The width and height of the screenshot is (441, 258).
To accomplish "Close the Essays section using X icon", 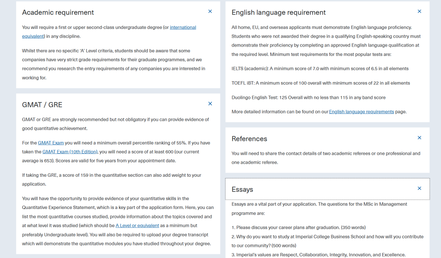I will click(x=419, y=189).
